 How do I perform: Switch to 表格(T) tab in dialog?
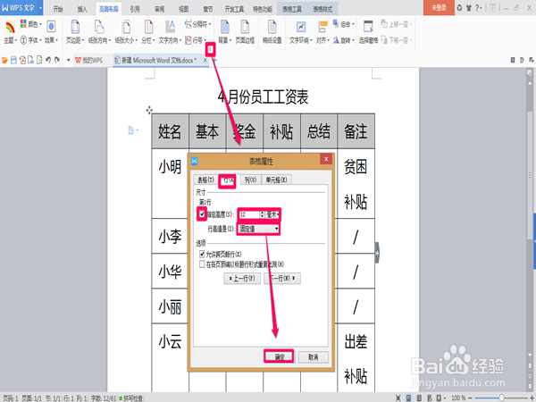tap(205, 180)
